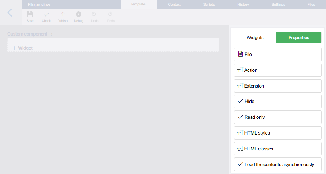Click the Read only checkmark icon
The height and width of the screenshot is (174, 326).
click(x=240, y=117)
